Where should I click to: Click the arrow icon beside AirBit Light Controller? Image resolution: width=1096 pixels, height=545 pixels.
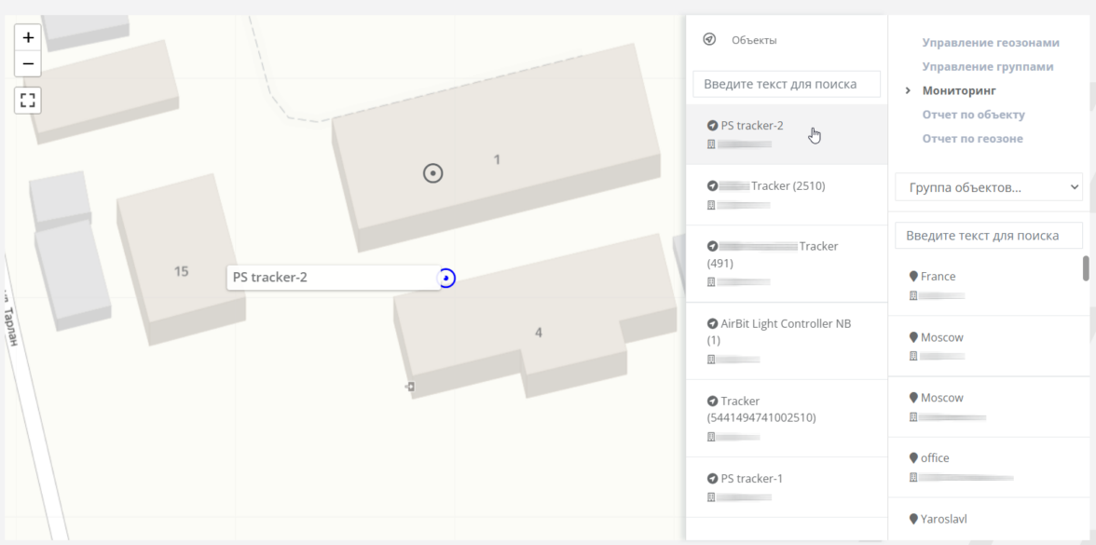coord(713,324)
